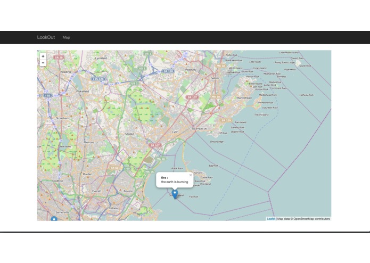370x263 pixels.
Task: Select the Map navbar item
Action: pos(67,37)
